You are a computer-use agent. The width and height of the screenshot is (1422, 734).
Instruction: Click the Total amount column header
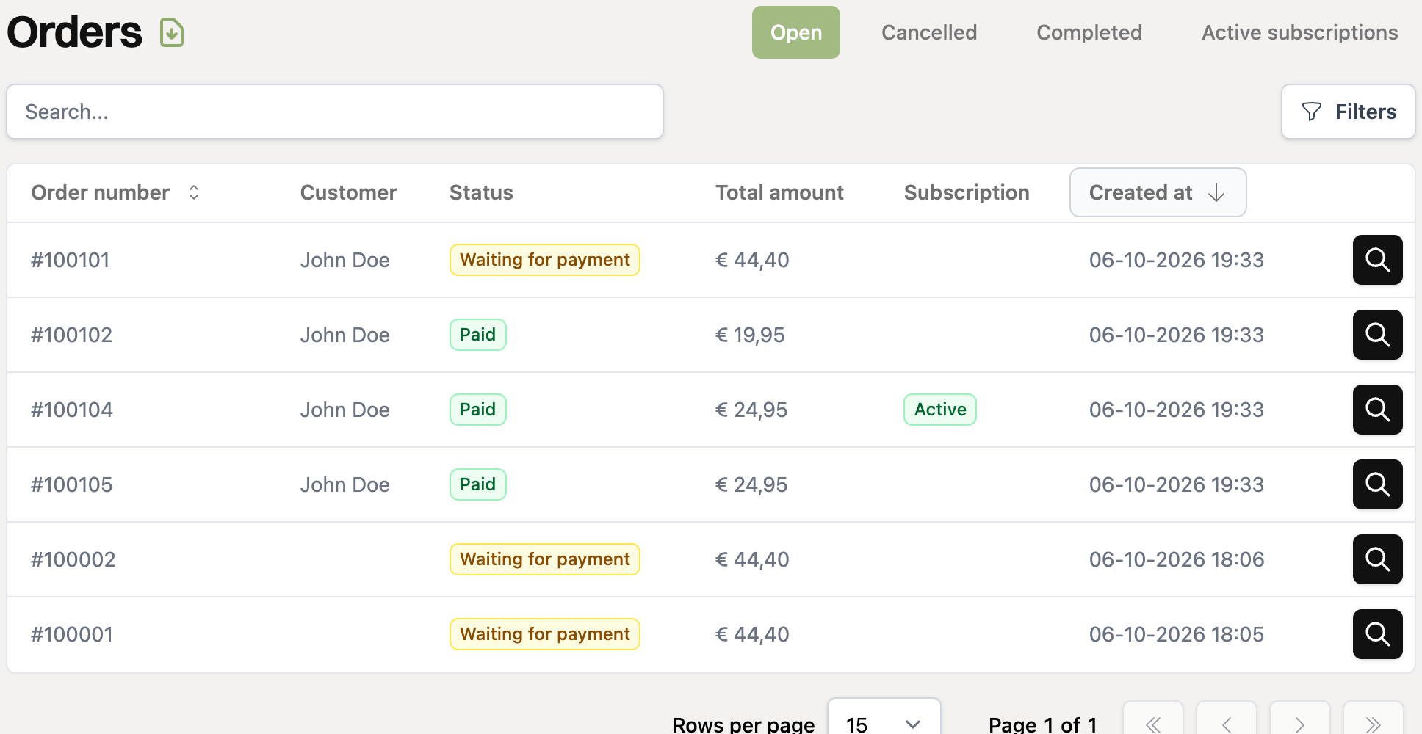click(x=779, y=192)
